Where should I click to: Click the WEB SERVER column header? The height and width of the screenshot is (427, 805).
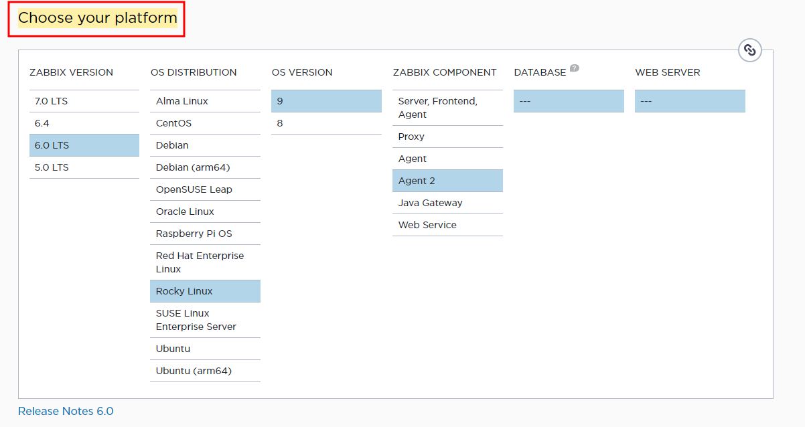[668, 72]
